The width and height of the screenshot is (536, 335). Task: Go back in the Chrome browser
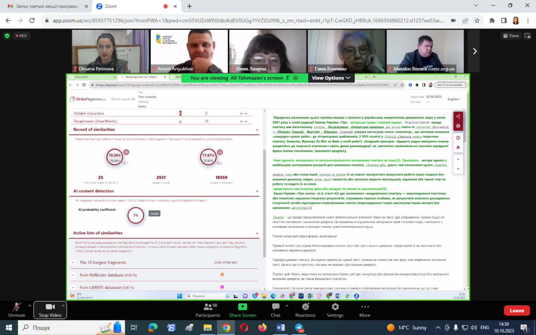(x=8, y=21)
